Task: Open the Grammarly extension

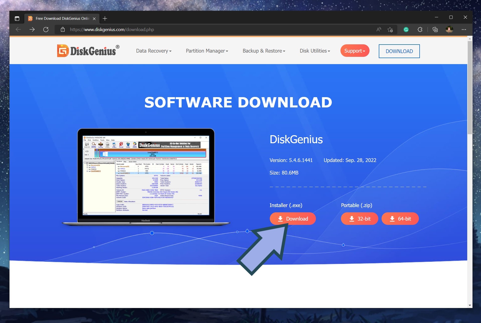Action: pos(406,30)
